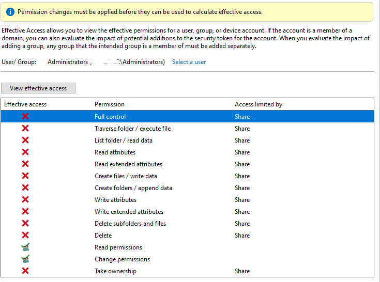The width and height of the screenshot is (380, 282).
Task: Click Share limit text for Write attributes
Action: 242,200
